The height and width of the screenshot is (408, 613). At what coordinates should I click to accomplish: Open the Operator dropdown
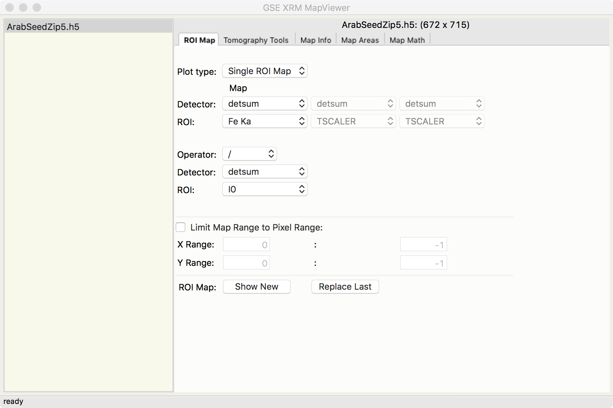point(249,154)
